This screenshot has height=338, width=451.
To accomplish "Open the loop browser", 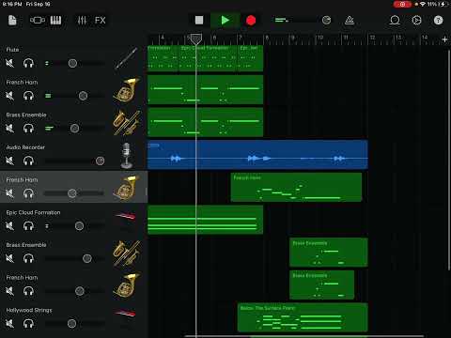I will (x=395, y=21).
